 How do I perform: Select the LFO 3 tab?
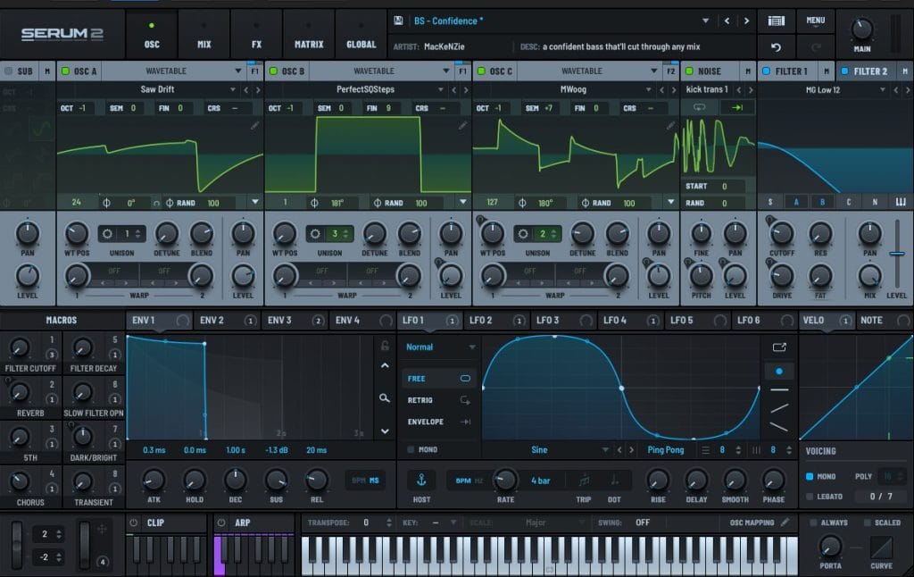[x=547, y=320]
